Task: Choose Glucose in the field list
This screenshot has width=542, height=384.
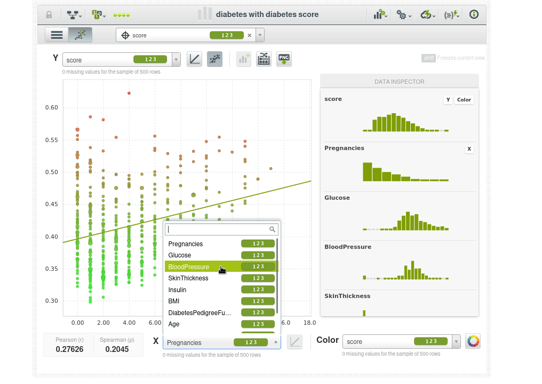Action: point(180,255)
